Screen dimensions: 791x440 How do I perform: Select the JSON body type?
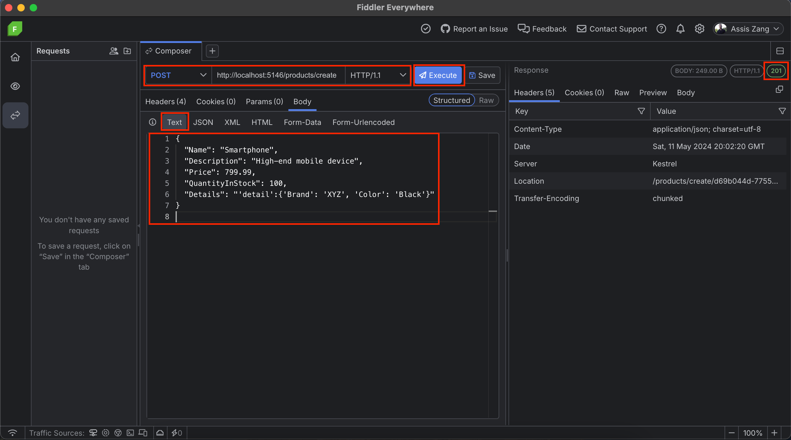click(x=203, y=122)
